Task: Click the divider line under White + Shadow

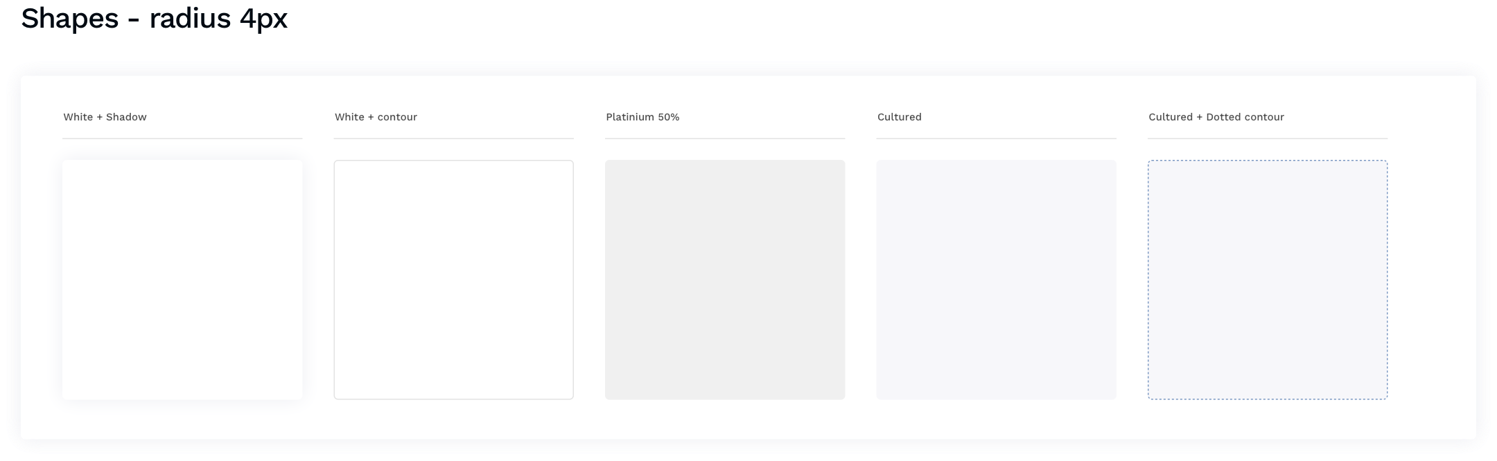Action: (182, 138)
